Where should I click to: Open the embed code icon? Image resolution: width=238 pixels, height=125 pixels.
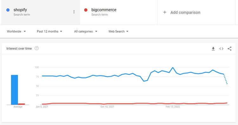coord(221,49)
